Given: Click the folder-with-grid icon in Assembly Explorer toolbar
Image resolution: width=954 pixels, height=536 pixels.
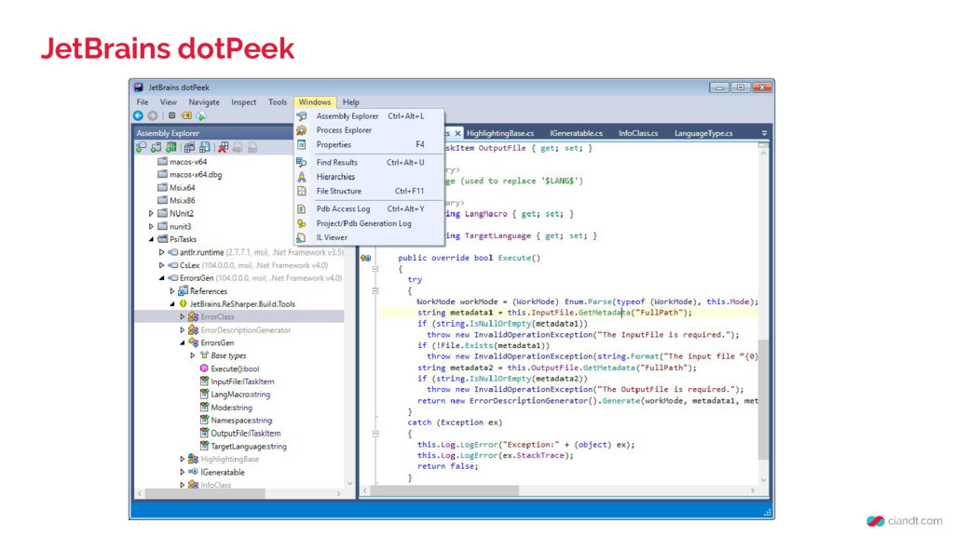Looking at the screenshot, I should [190, 147].
